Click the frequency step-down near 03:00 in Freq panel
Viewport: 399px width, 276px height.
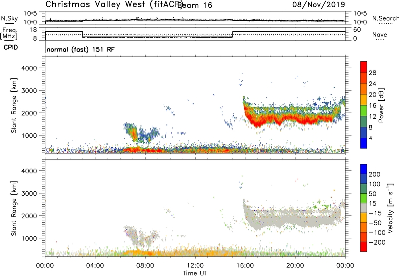pyautogui.click(x=83, y=34)
